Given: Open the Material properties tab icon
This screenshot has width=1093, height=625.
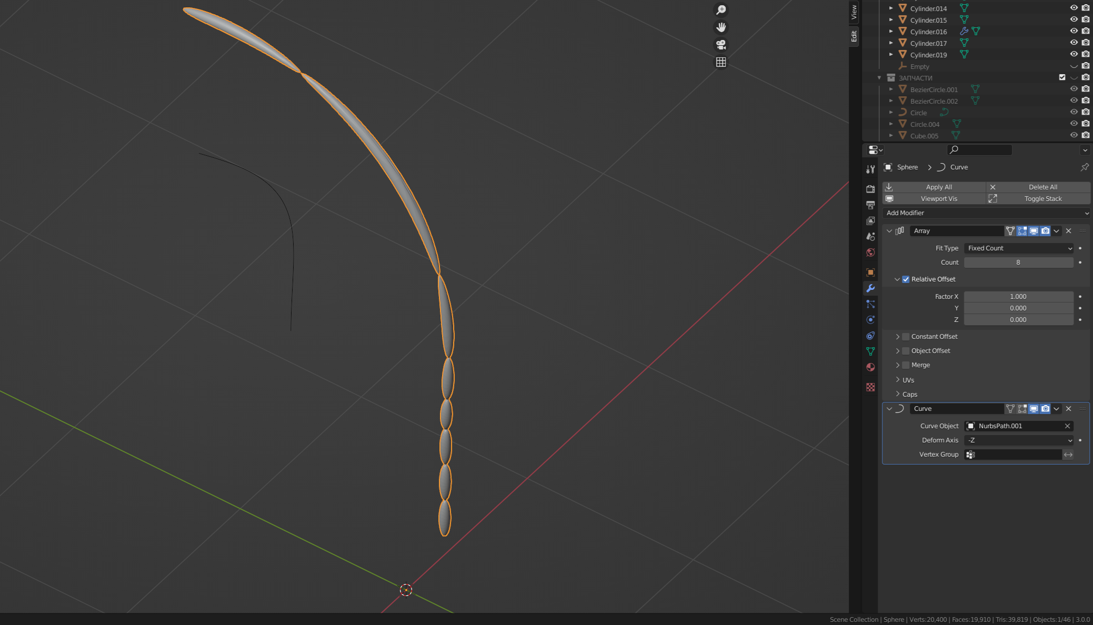Looking at the screenshot, I should [x=870, y=367].
